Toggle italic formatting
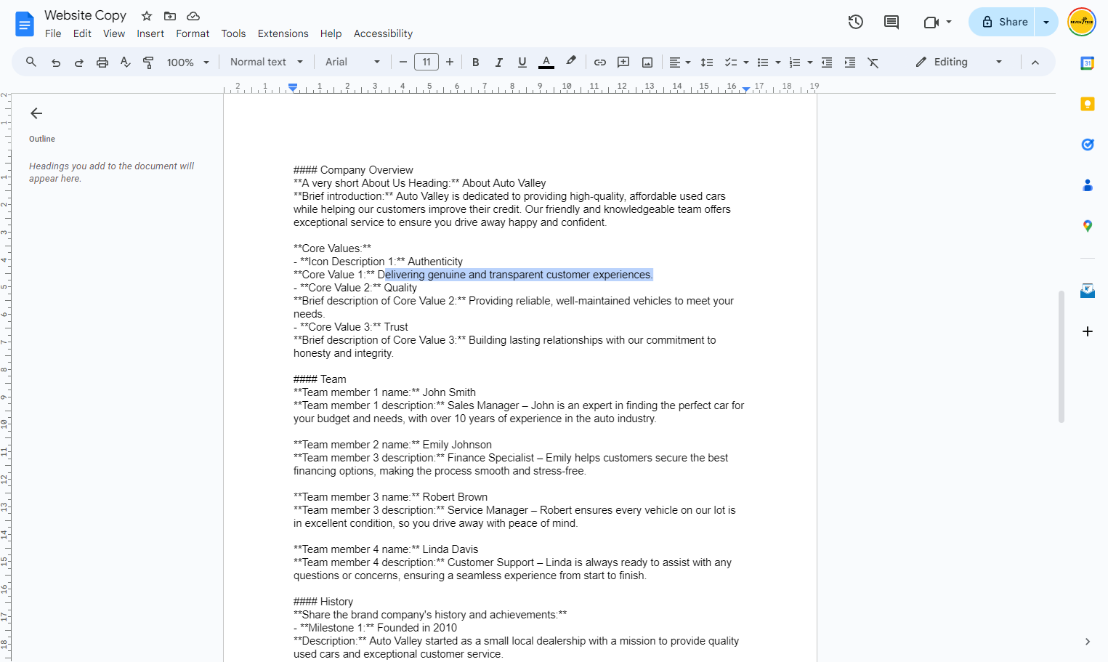 [x=499, y=62]
